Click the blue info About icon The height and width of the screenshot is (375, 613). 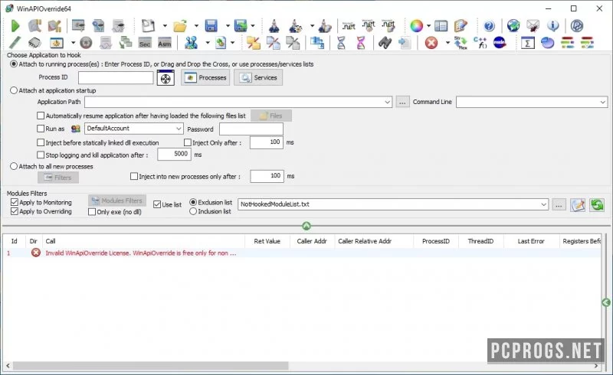coord(552,26)
